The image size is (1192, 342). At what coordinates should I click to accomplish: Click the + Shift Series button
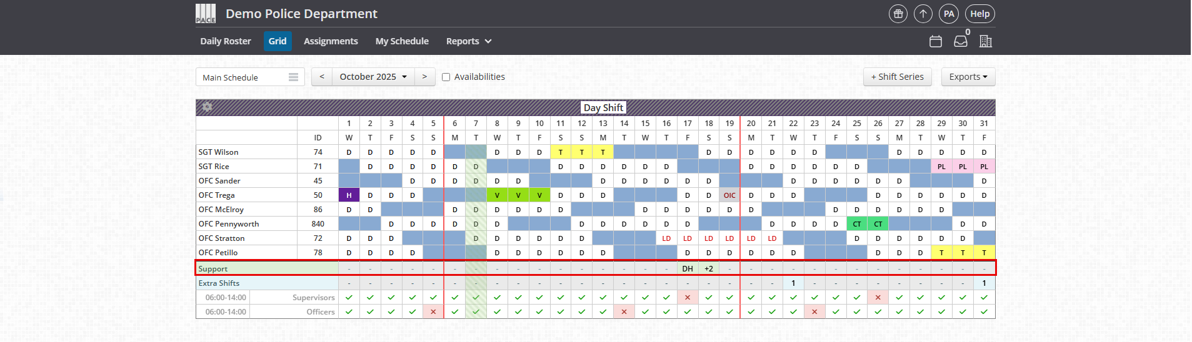897,77
